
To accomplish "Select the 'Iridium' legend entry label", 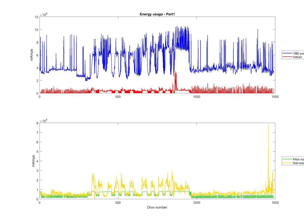I will 297,57.
